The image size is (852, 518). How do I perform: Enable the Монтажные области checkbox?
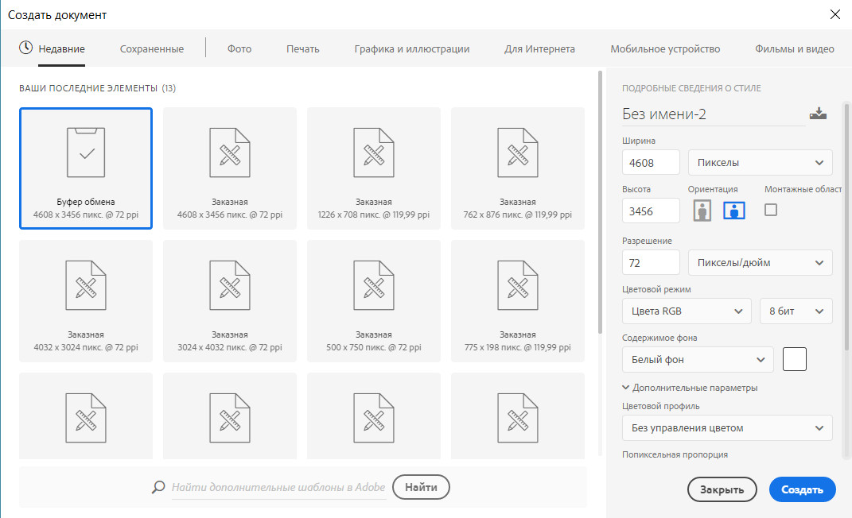pos(770,210)
